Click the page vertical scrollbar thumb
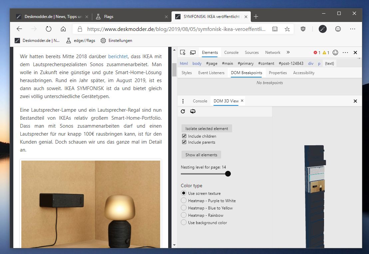This screenshot has width=369, height=254. (175, 70)
